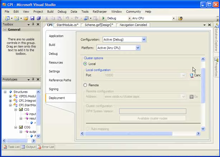
Task: Go to the Signing settings page
Action: [54, 89]
